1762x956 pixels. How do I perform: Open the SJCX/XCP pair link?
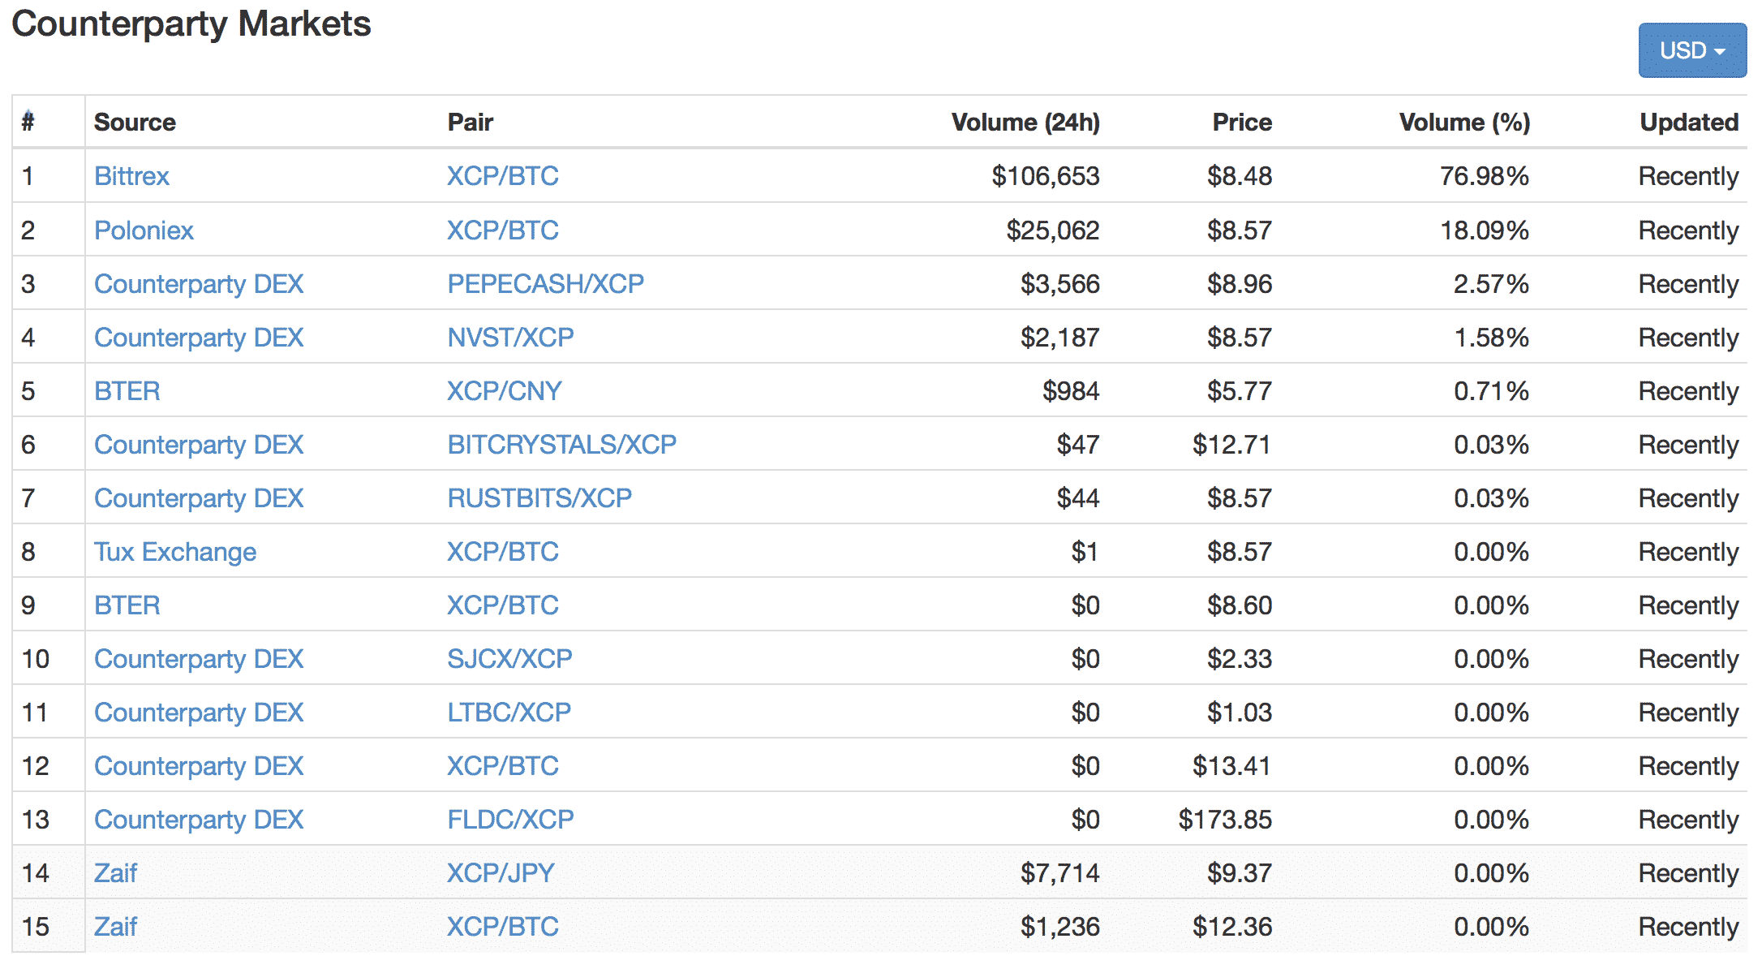510,659
